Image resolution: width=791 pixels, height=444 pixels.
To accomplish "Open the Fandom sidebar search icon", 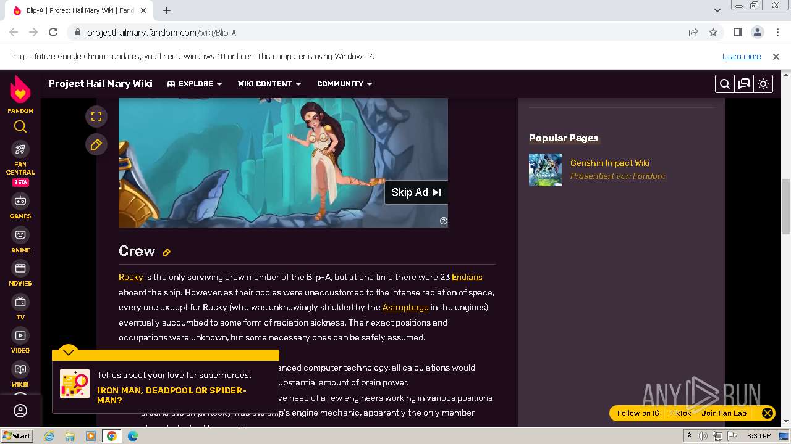I will 20,126.
